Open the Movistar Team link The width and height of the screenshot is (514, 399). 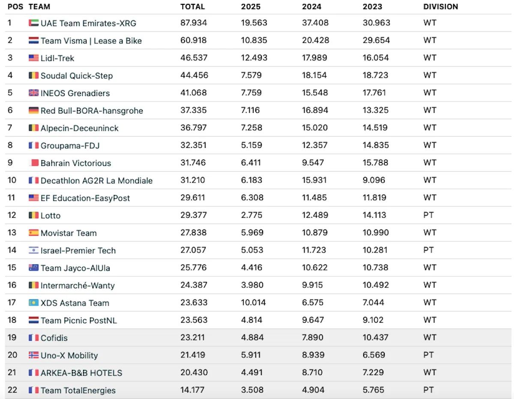69,233
